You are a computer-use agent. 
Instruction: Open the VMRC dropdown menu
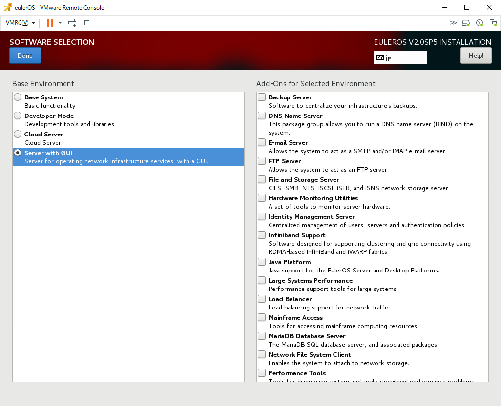tap(20, 23)
